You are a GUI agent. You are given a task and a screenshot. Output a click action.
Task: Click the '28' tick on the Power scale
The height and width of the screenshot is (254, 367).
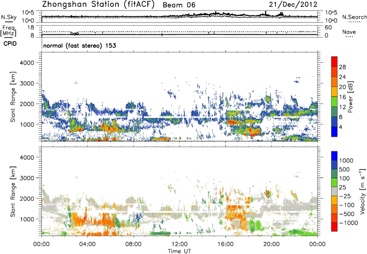click(x=342, y=67)
